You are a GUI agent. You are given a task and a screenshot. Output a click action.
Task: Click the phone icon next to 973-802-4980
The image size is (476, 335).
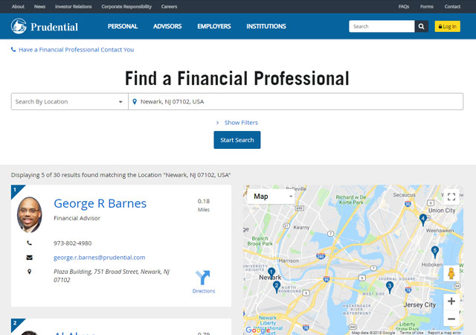point(29,243)
